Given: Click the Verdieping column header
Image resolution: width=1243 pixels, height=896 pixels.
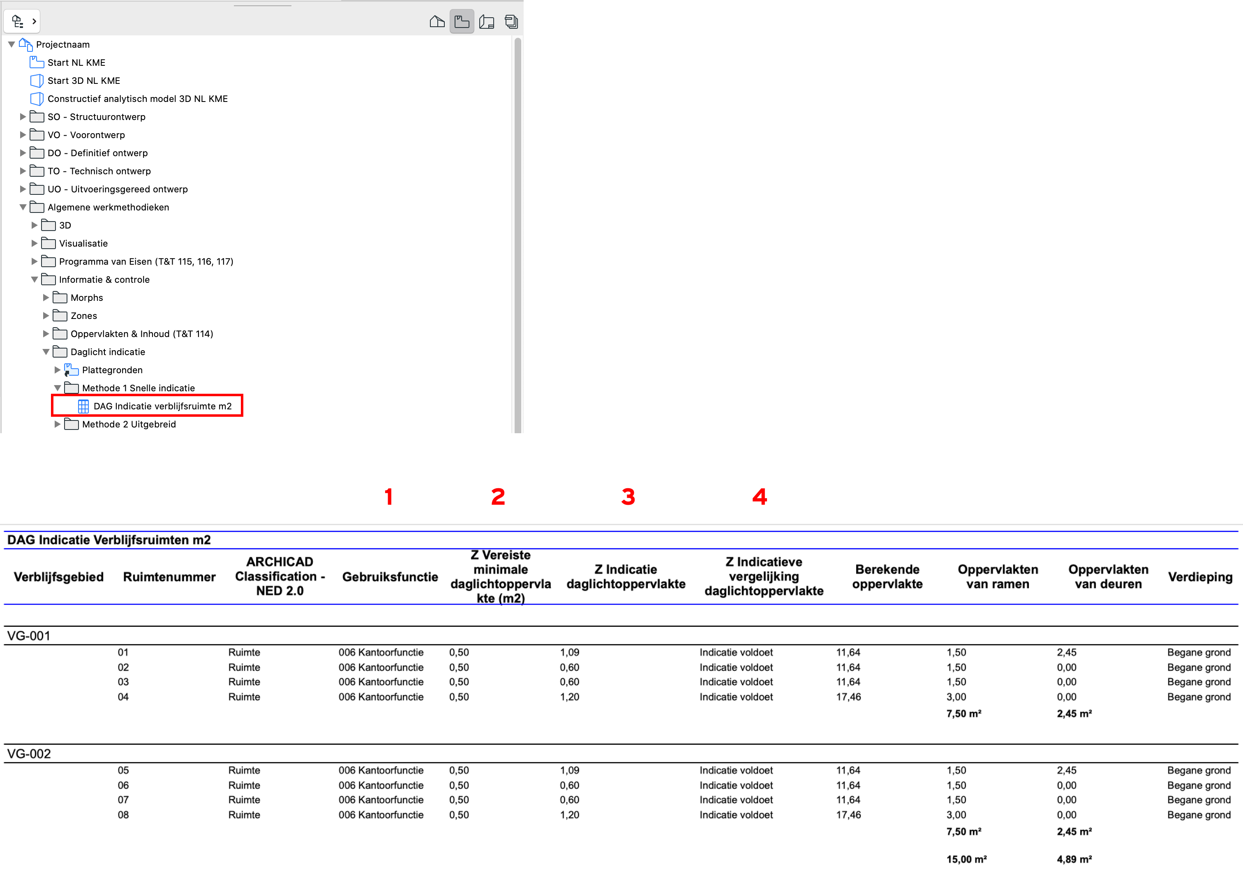Looking at the screenshot, I should 1200,577.
